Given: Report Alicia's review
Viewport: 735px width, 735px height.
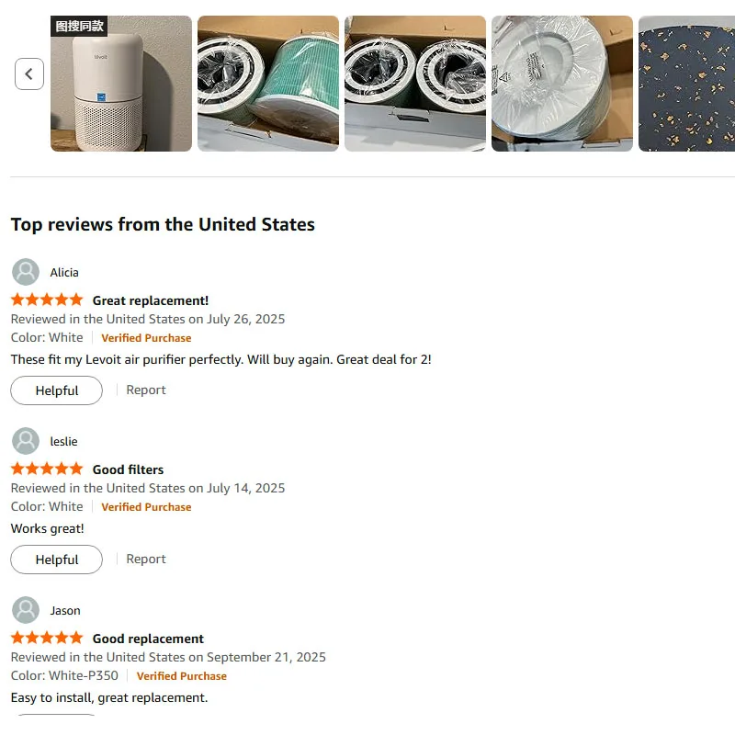Looking at the screenshot, I should [146, 390].
